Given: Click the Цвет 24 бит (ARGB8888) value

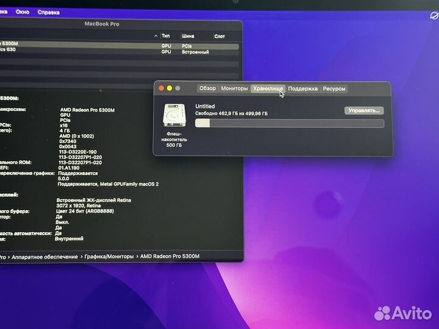Looking at the screenshot, I should (85, 211).
